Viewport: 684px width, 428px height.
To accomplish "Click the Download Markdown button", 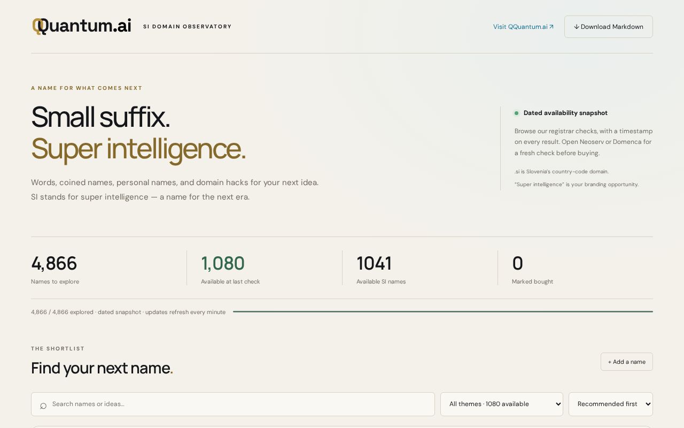I will tap(608, 27).
